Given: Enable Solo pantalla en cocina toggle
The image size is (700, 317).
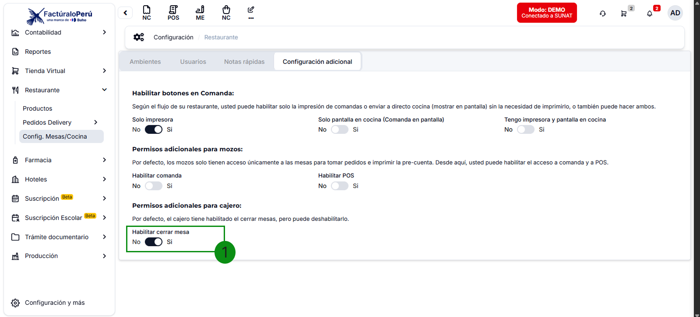Looking at the screenshot, I should [340, 129].
